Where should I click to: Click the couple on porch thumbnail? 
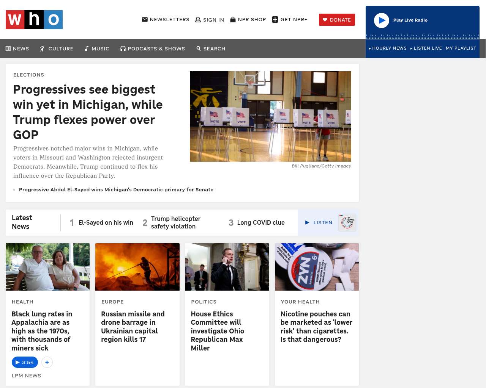(48, 267)
